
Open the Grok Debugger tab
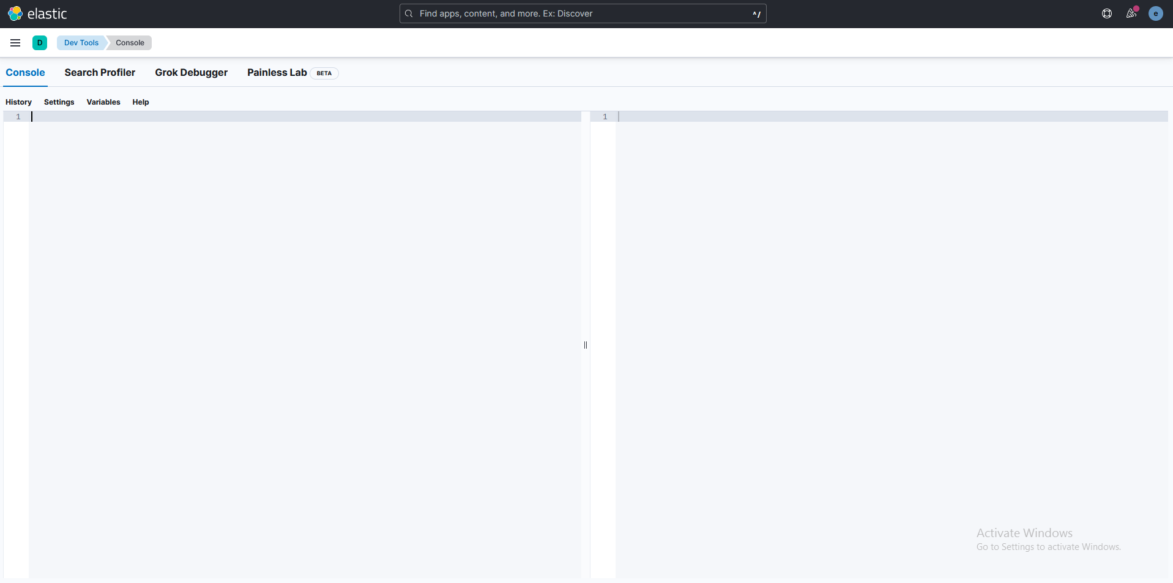click(191, 72)
